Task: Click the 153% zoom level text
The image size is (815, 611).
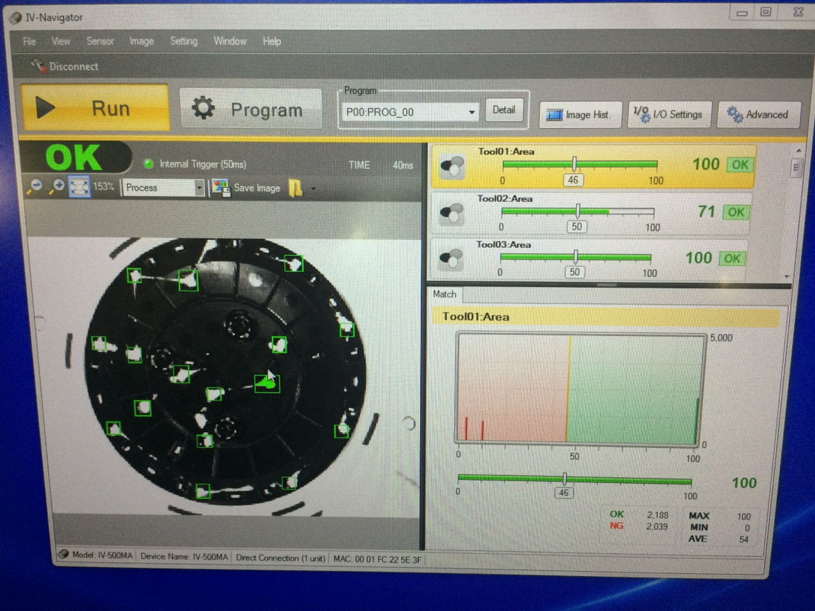Action: tap(103, 186)
